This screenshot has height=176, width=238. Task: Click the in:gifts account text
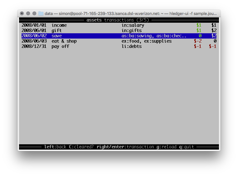(131, 30)
